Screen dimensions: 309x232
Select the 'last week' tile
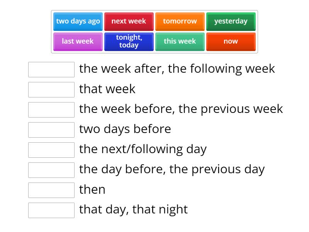(x=78, y=41)
